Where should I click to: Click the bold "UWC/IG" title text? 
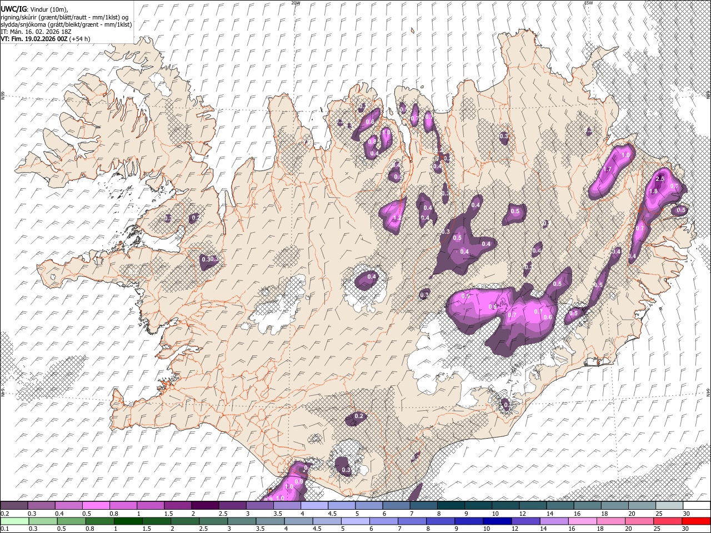point(13,9)
